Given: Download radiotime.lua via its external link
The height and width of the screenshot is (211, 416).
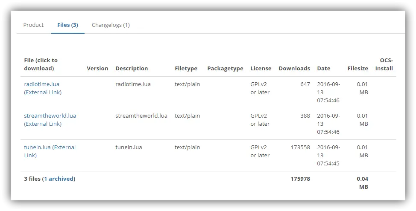Looking at the screenshot, I should coord(43,88).
